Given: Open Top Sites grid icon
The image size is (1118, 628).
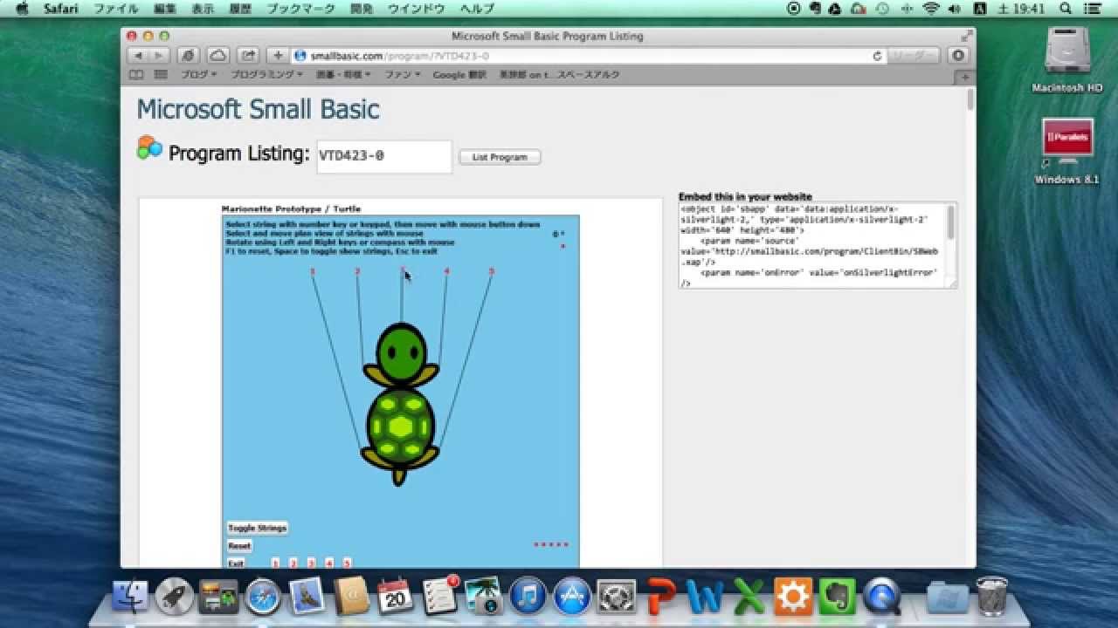Looking at the screenshot, I should tap(161, 75).
